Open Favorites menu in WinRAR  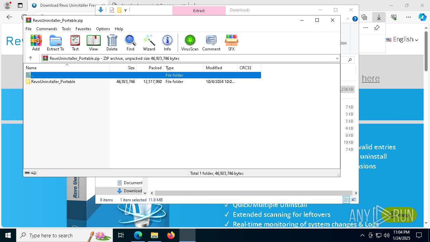click(x=83, y=29)
